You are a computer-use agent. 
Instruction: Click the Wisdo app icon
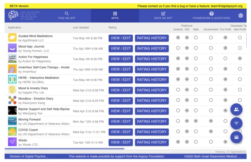pos(12,142)
